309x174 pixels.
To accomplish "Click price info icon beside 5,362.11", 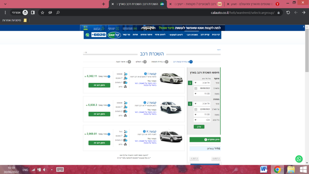I will point(109,76).
